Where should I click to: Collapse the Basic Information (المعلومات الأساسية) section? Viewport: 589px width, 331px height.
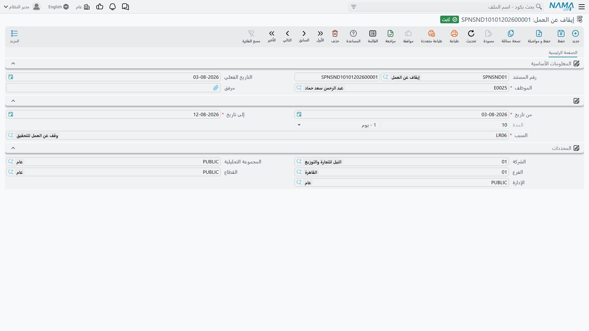(13, 63)
